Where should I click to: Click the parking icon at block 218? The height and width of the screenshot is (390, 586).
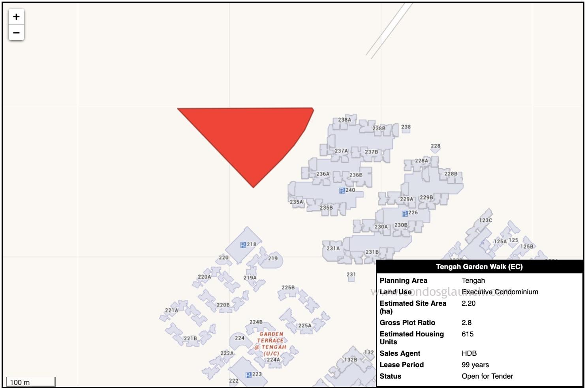pos(243,245)
